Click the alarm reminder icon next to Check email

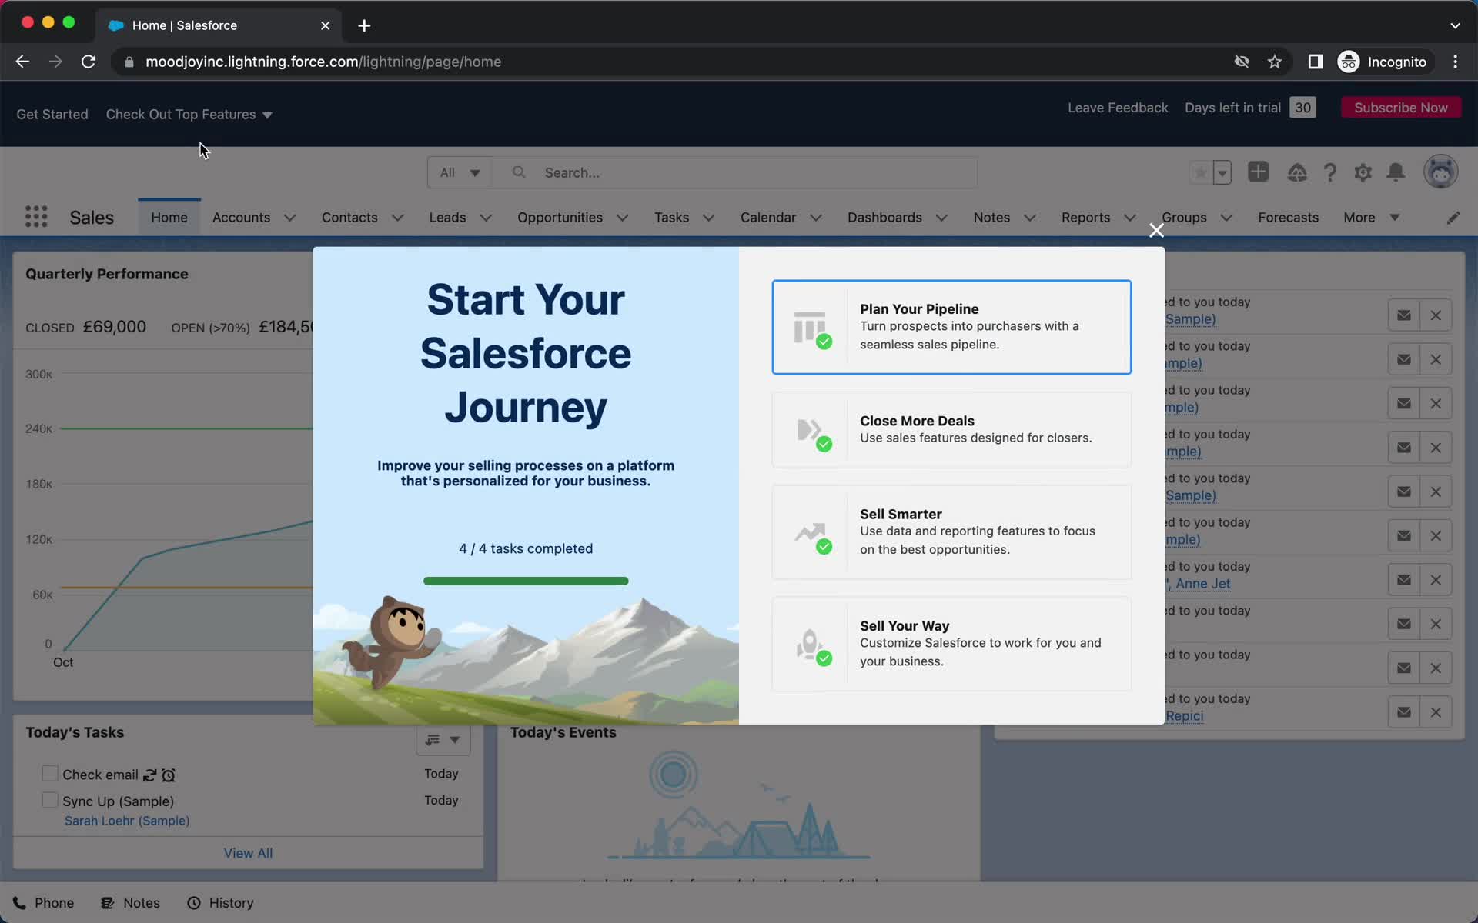pos(169,775)
